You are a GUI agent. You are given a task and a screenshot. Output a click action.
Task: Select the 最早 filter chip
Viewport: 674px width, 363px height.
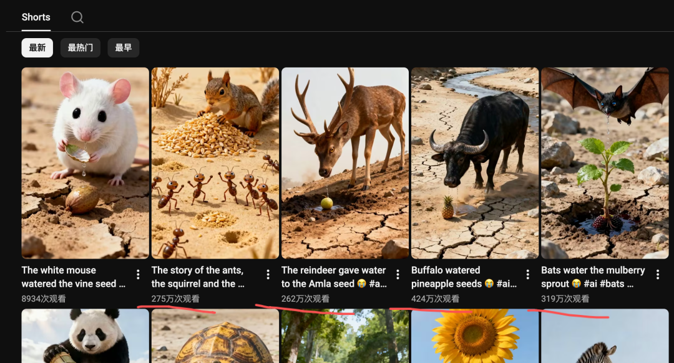click(x=124, y=47)
